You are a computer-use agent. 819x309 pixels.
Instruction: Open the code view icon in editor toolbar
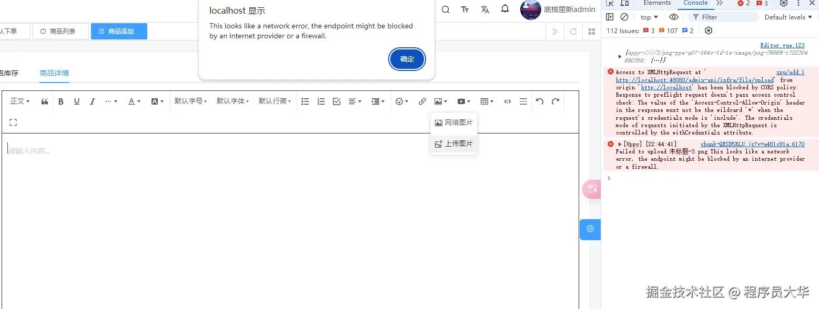click(x=507, y=101)
